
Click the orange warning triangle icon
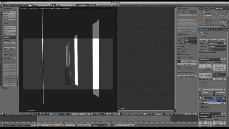pos(93,5)
